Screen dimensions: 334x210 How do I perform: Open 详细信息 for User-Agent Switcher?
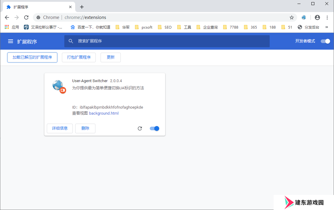pyautogui.click(x=60, y=128)
